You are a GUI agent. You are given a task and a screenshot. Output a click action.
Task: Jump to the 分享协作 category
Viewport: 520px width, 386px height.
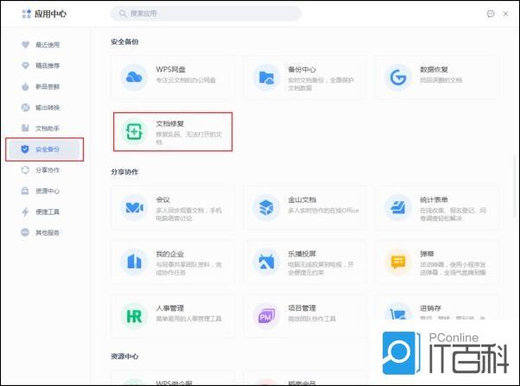(x=44, y=170)
